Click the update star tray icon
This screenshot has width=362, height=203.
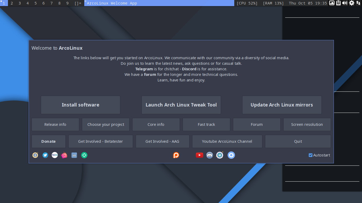[x=352, y=3]
